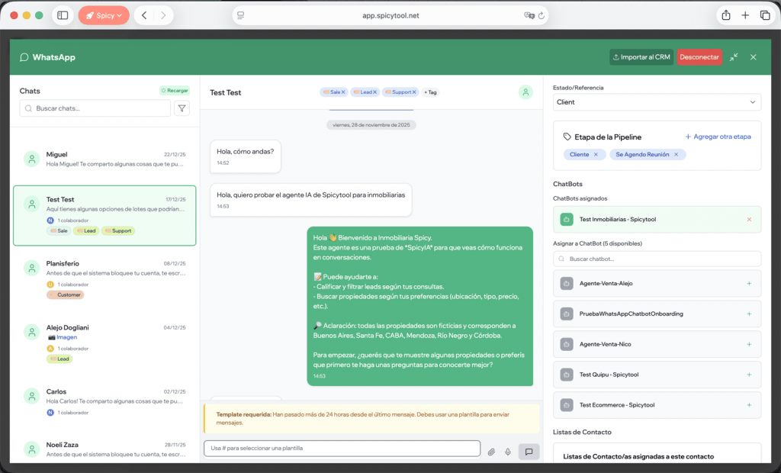
Task: Click the Importar al CRM button
Action: [x=641, y=57]
